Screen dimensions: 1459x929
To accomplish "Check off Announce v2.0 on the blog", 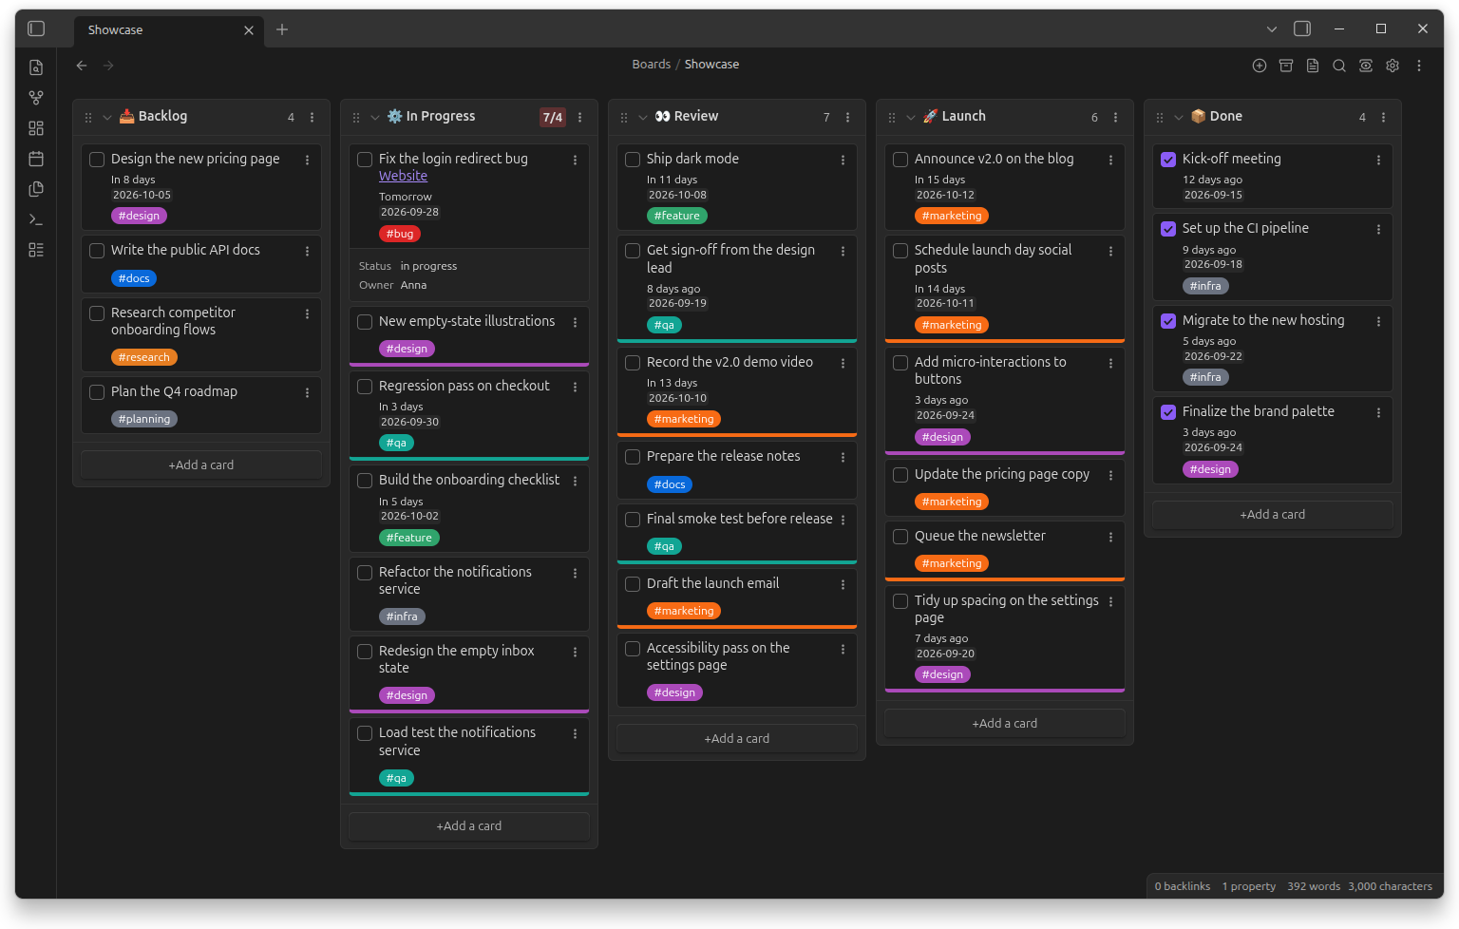I will coord(900,160).
